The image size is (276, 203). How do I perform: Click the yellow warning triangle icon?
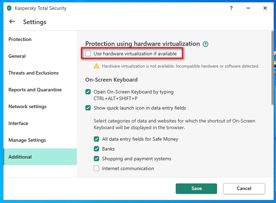coord(96,66)
